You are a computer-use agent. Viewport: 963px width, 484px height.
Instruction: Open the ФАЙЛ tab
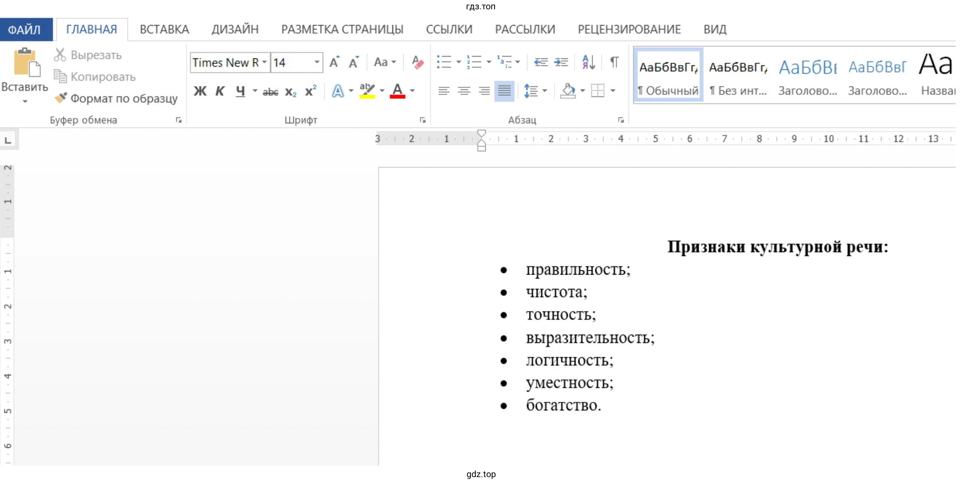(x=26, y=29)
